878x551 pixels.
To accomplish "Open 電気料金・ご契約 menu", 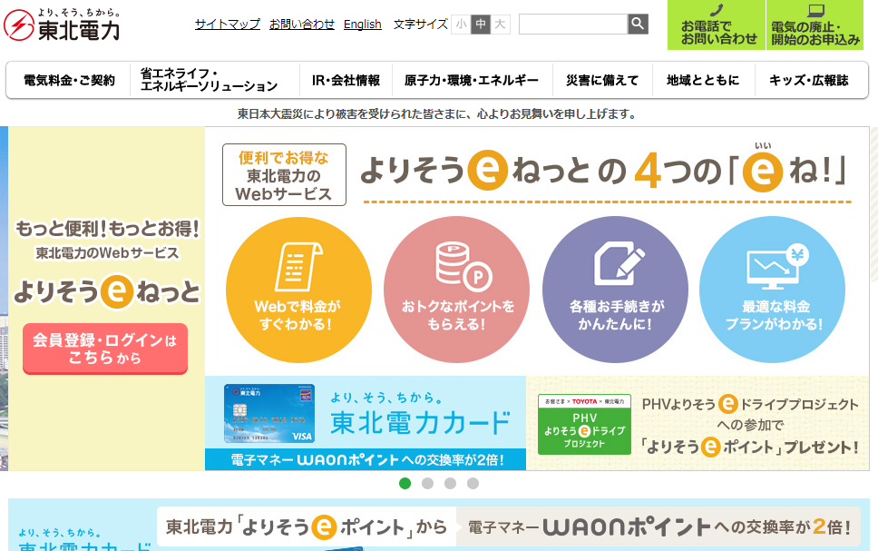I will pos(69,80).
